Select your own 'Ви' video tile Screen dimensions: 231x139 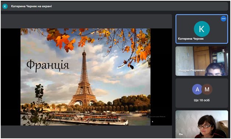click(202, 124)
